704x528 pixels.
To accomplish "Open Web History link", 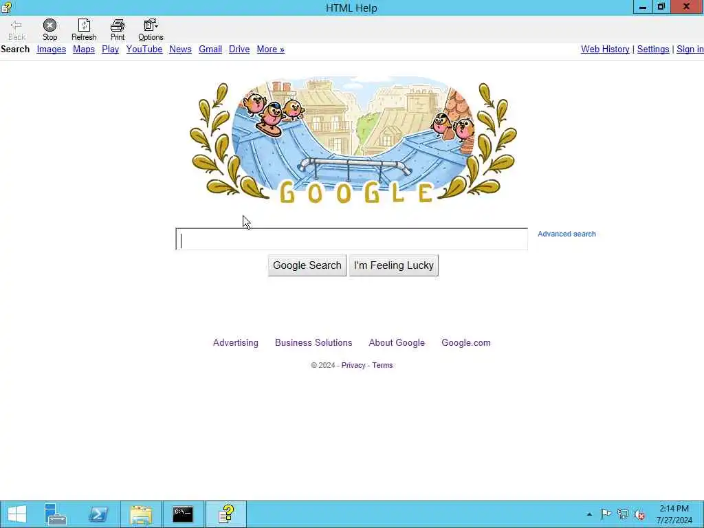I will (x=605, y=49).
